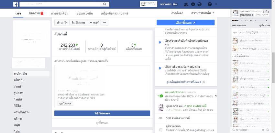Open วิดีโอ in left sidebar
The width and height of the screenshot is (275, 133).
(x=17, y=106)
